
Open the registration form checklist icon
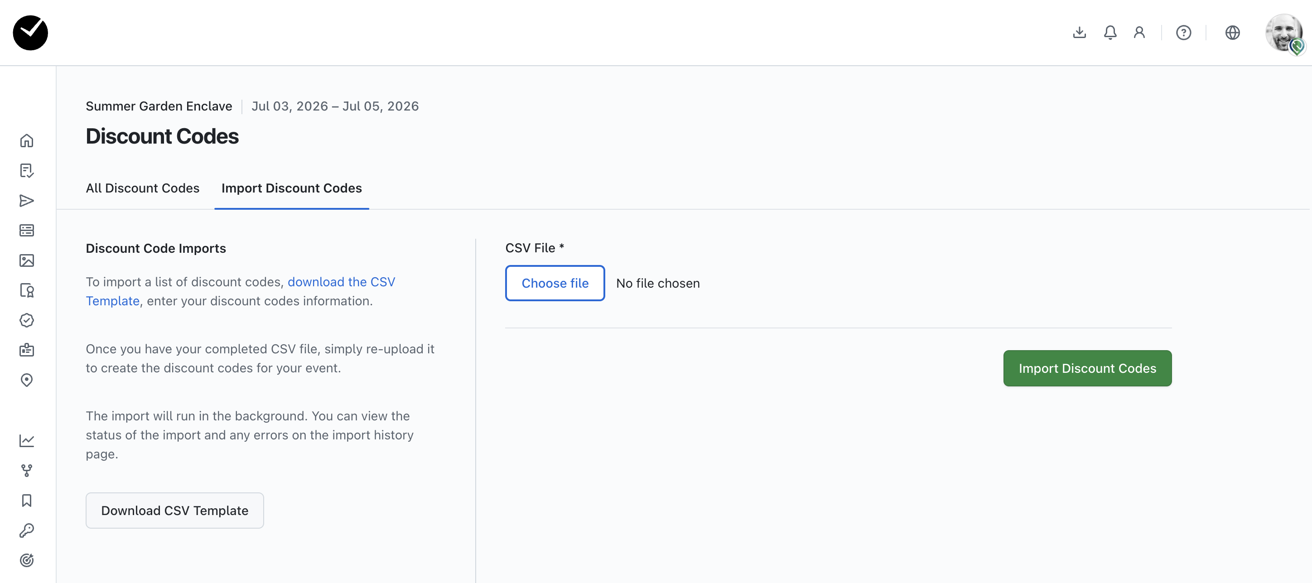(26, 171)
